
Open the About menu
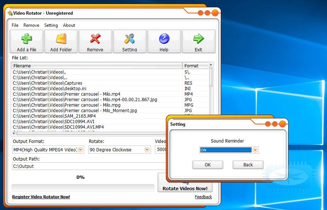pos(69,25)
